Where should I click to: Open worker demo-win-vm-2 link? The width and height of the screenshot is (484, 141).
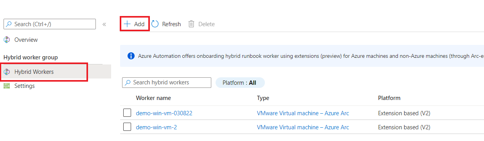157,127
